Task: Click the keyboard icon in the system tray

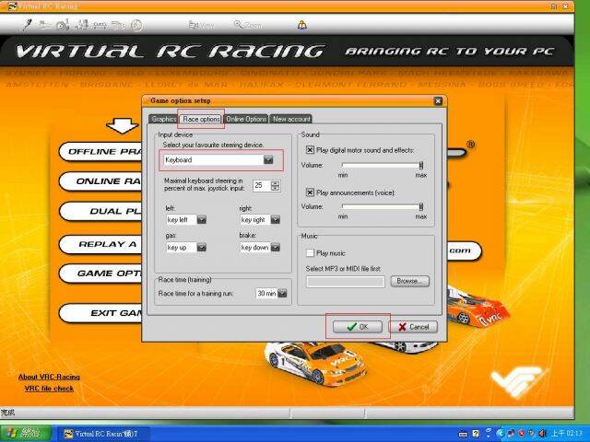Action: [x=463, y=434]
